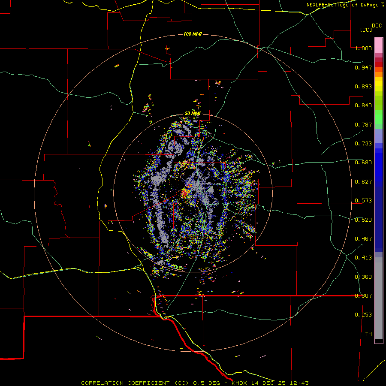Click the 50 NMI range ring label

[193, 114]
